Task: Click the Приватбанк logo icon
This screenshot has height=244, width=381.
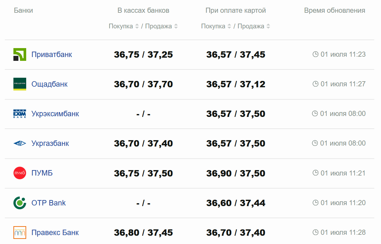Action: click(20, 54)
